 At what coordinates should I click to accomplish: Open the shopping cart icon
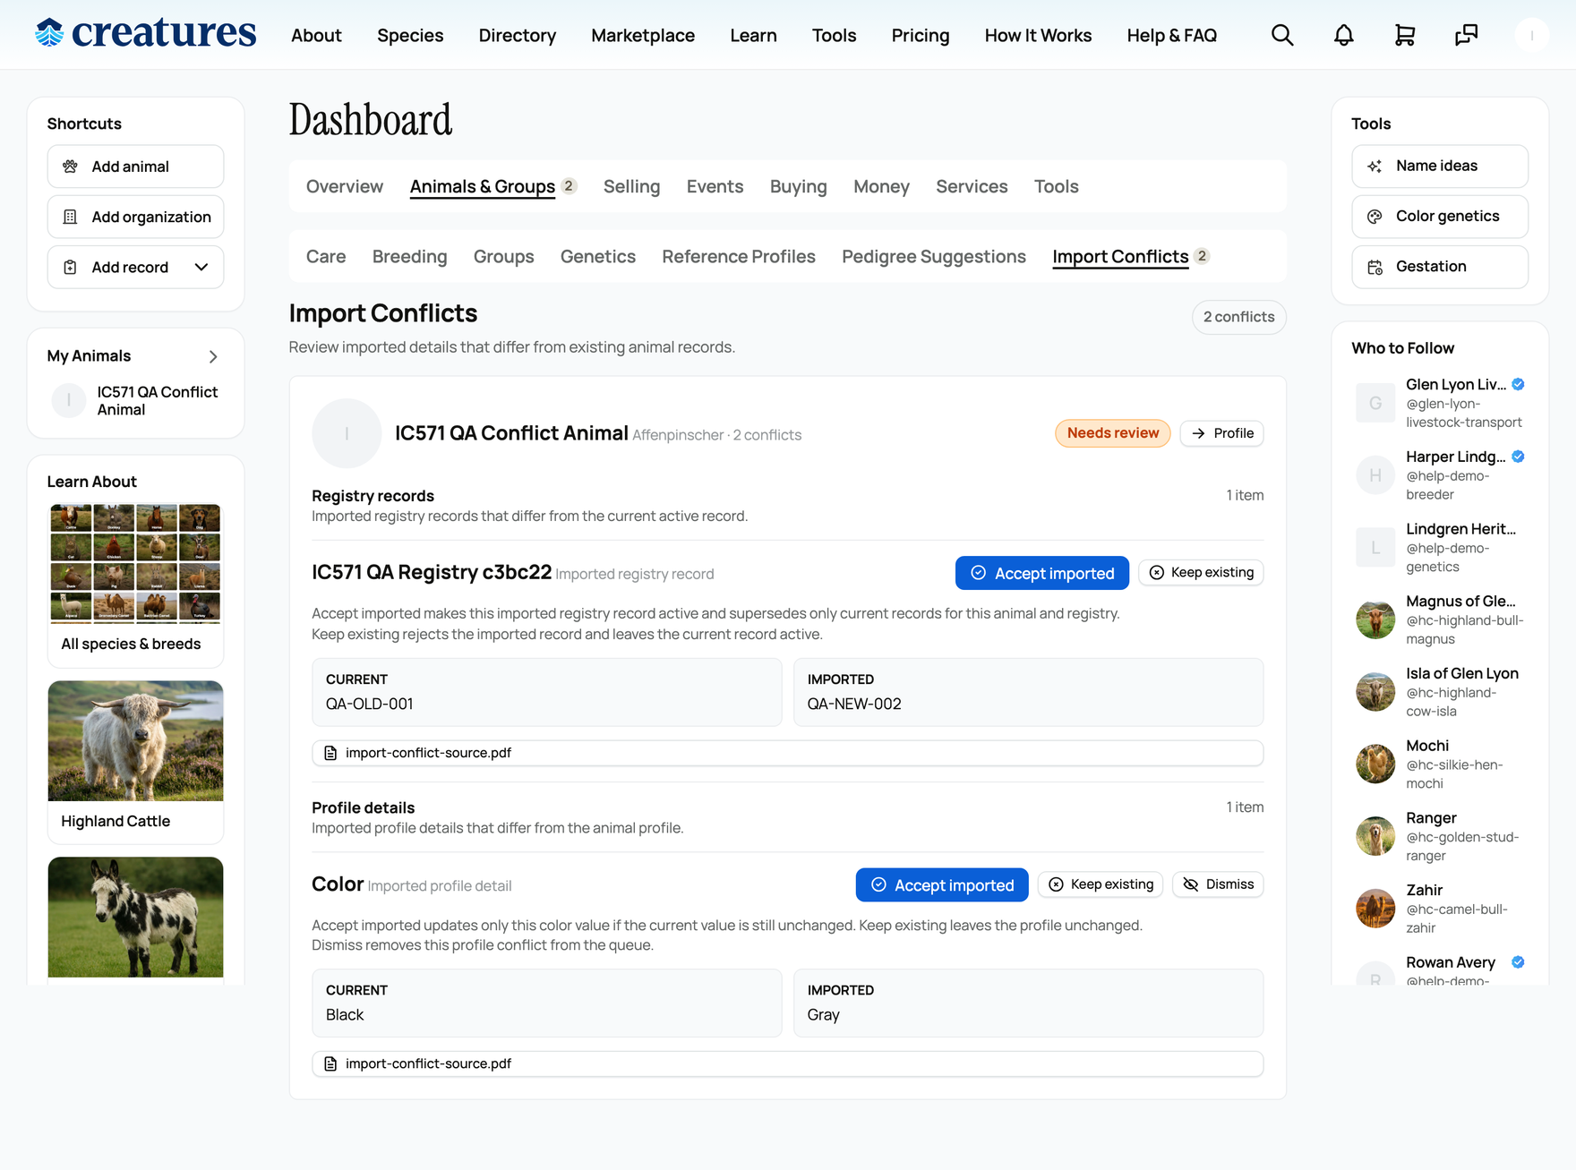(1404, 35)
